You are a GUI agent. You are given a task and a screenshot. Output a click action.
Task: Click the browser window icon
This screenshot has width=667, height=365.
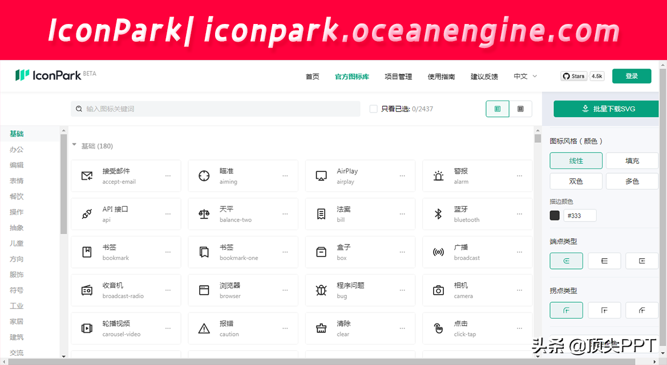click(x=204, y=290)
